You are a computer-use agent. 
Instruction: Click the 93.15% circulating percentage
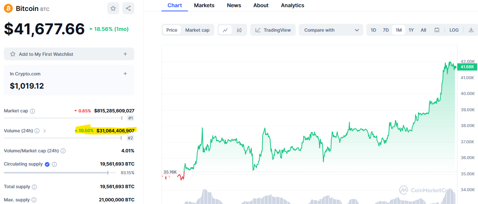(128, 173)
